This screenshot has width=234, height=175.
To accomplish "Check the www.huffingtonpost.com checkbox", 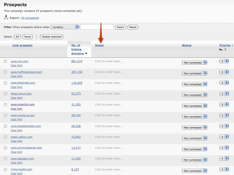I will pyautogui.click(x=6, y=72).
